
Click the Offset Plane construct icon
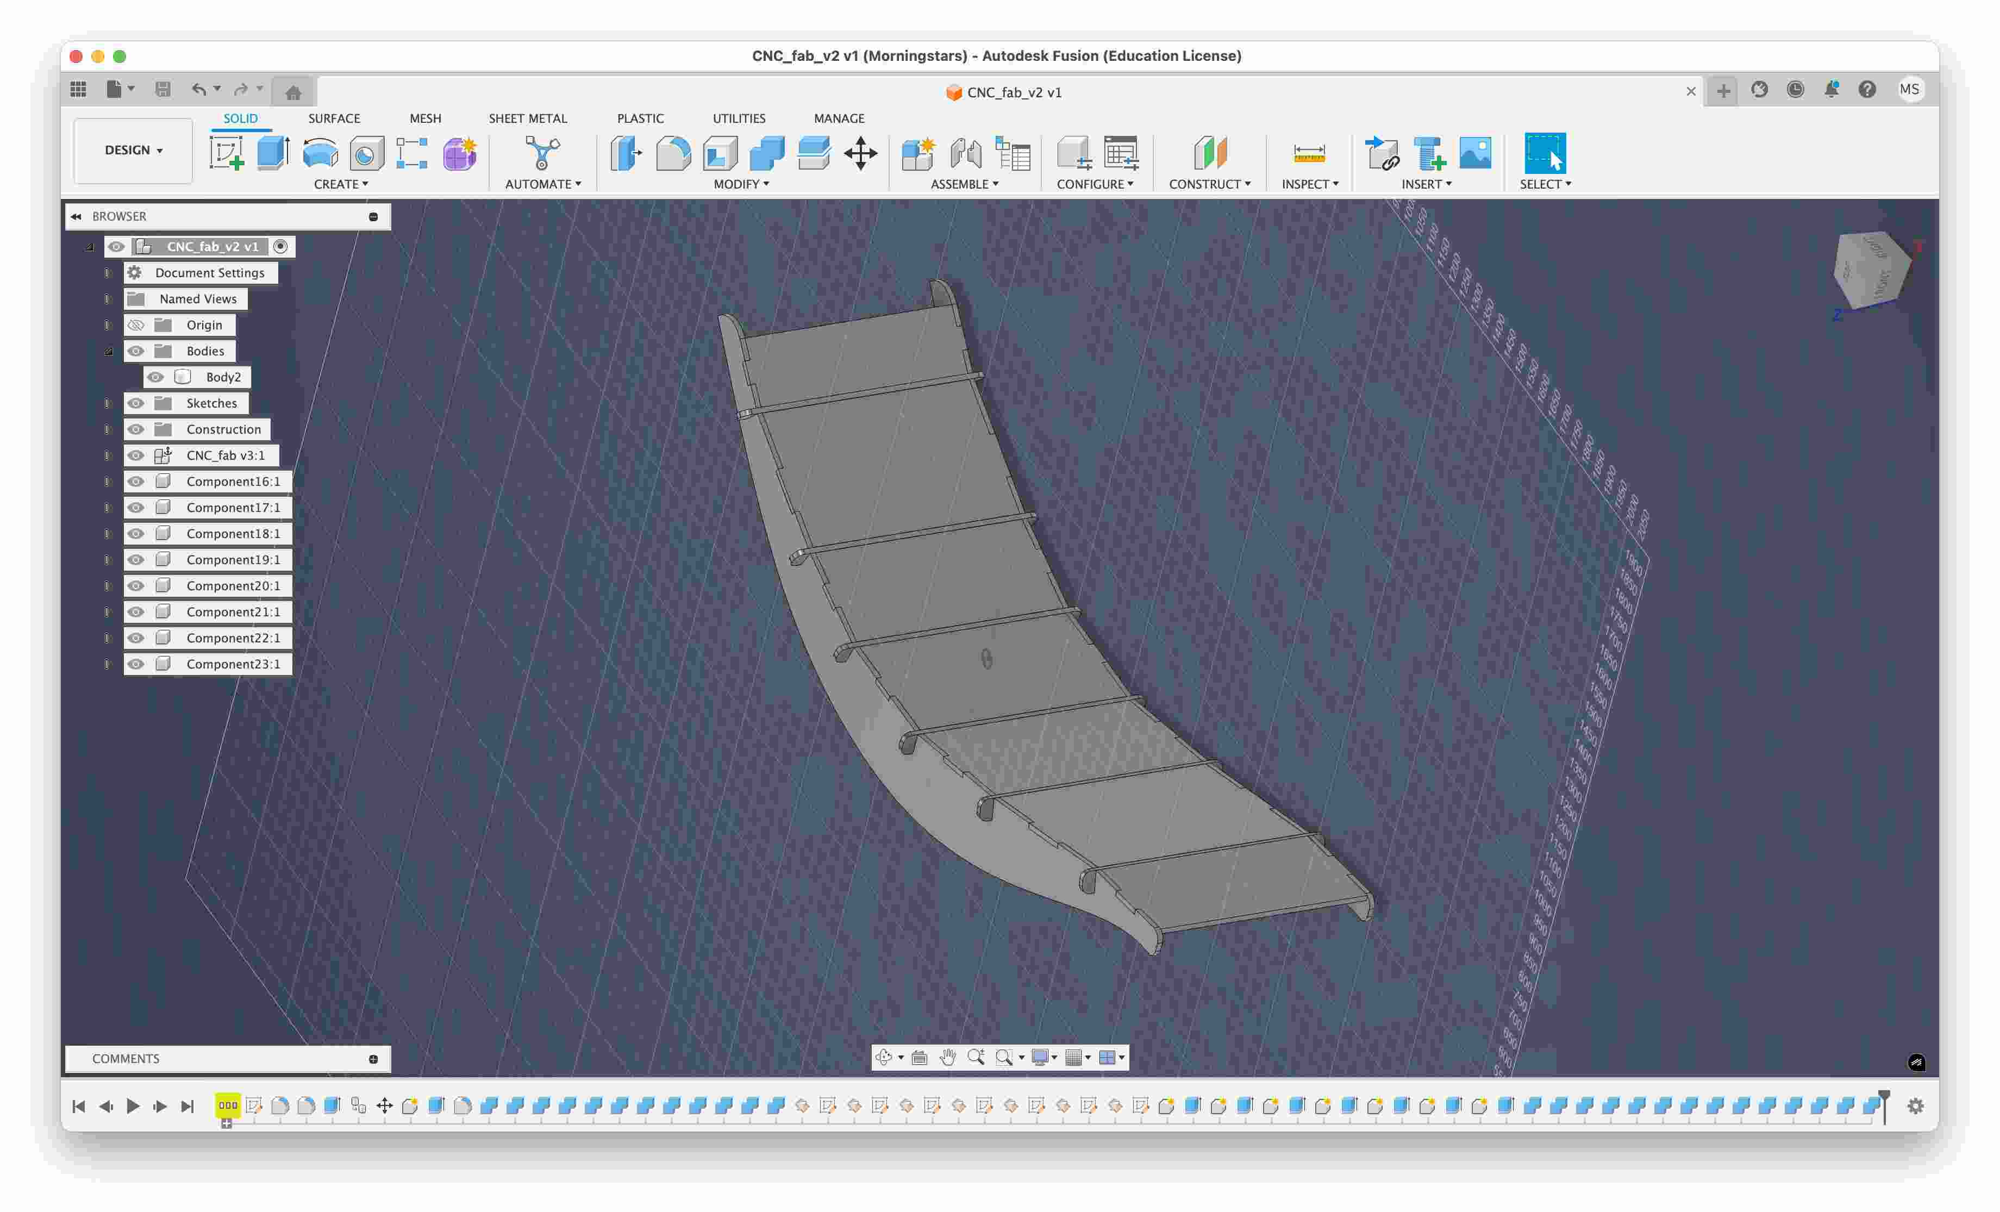[x=1209, y=153]
